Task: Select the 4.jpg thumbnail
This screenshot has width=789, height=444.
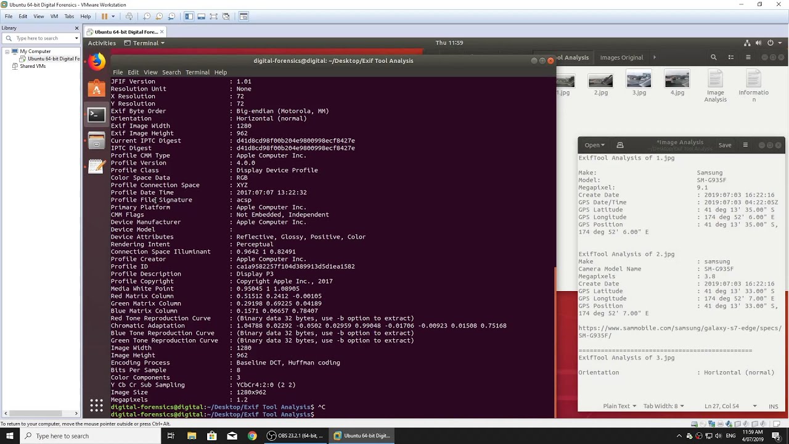Action: pos(677,79)
